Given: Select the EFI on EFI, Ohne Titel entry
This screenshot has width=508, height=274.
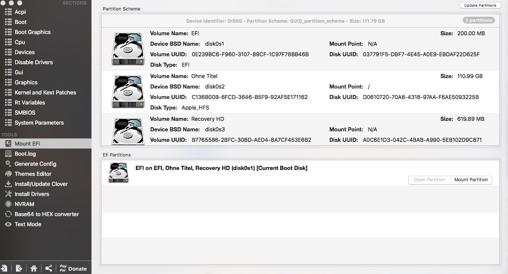Looking at the screenshot, I should click(300, 173).
